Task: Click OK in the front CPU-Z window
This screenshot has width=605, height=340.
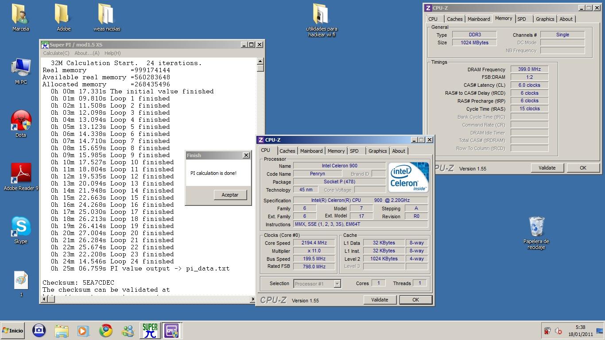Action: tap(415, 300)
